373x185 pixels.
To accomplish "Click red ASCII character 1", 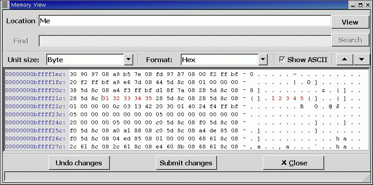I will [273, 98].
